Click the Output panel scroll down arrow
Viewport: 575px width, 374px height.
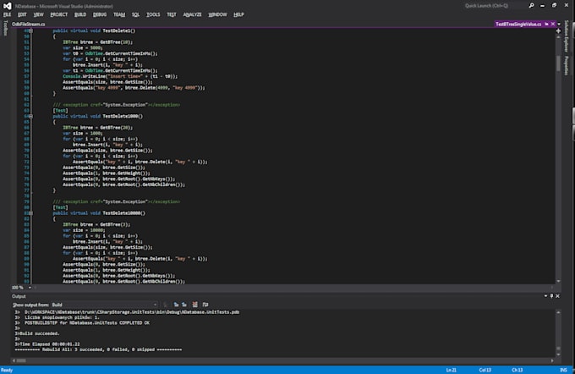click(x=558, y=355)
